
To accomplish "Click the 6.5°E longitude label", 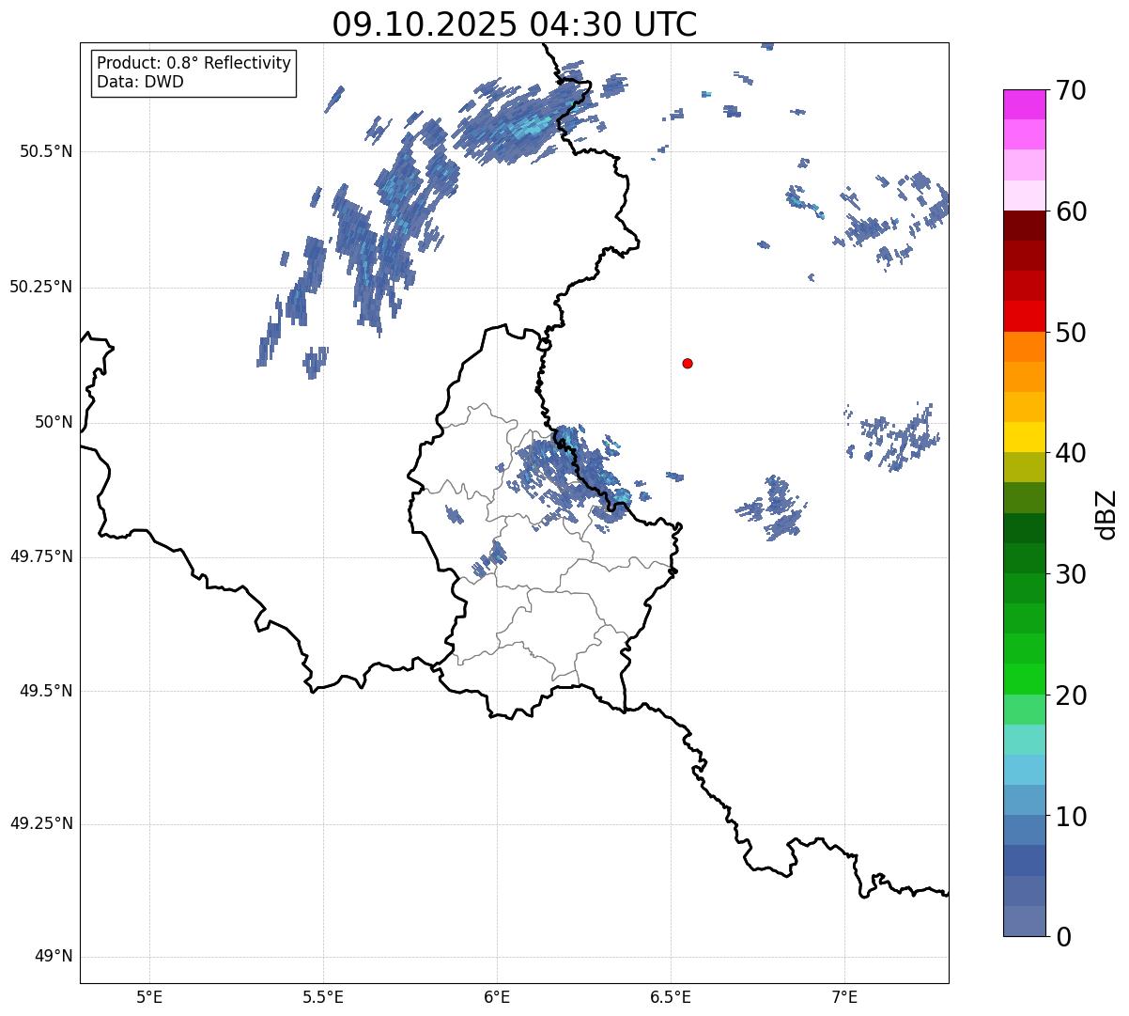I will pos(671,996).
